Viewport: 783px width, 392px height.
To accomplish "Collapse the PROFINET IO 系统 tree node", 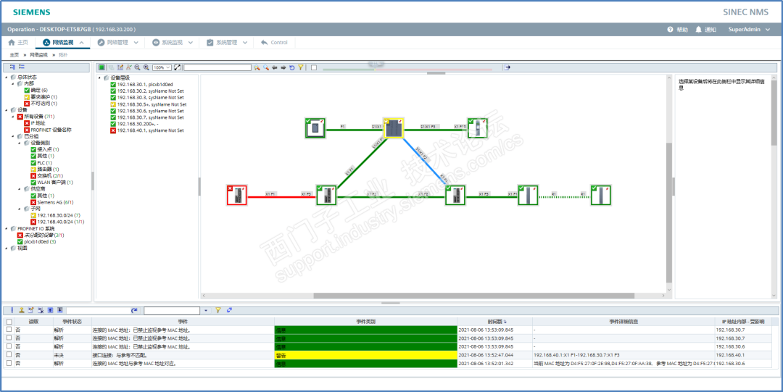I will [x=7, y=228].
